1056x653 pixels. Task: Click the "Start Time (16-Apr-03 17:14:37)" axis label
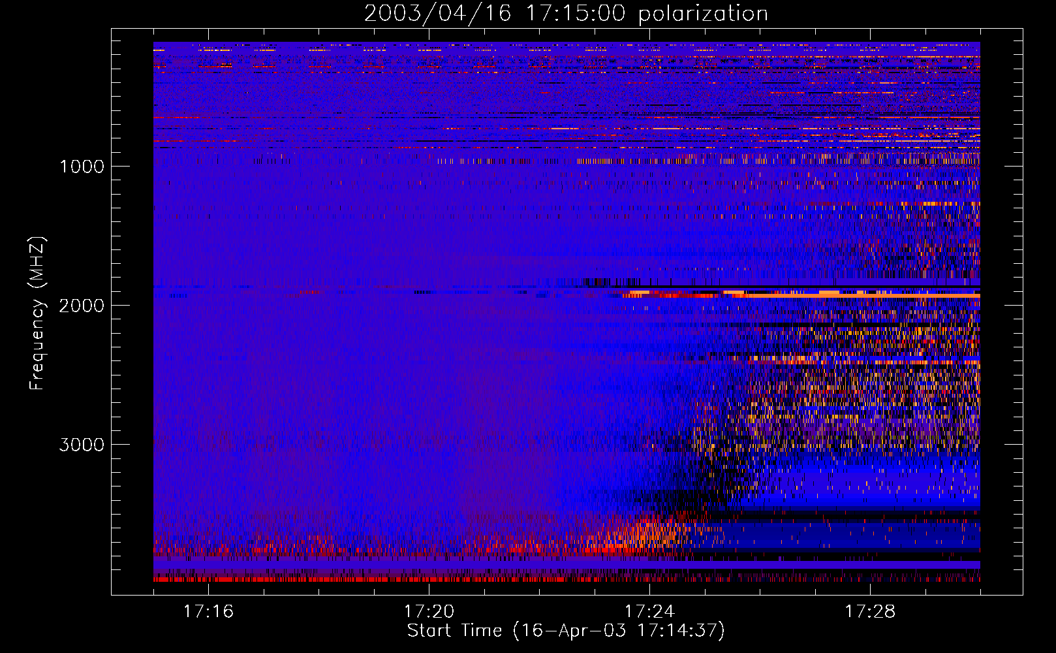point(566,631)
